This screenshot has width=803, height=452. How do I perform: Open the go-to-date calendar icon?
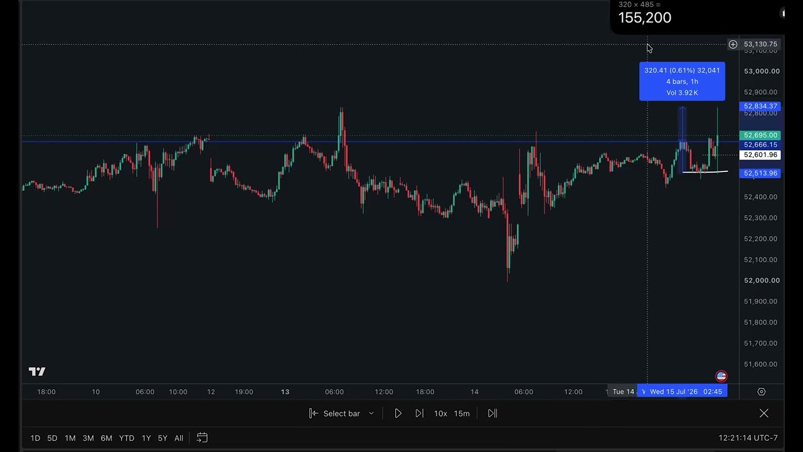(x=202, y=438)
